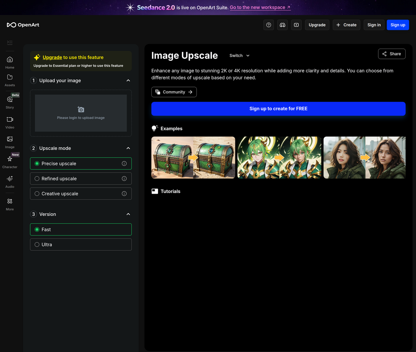Select the Refined upscale mode
Viewport: 416px width, 352px height.
81,178
